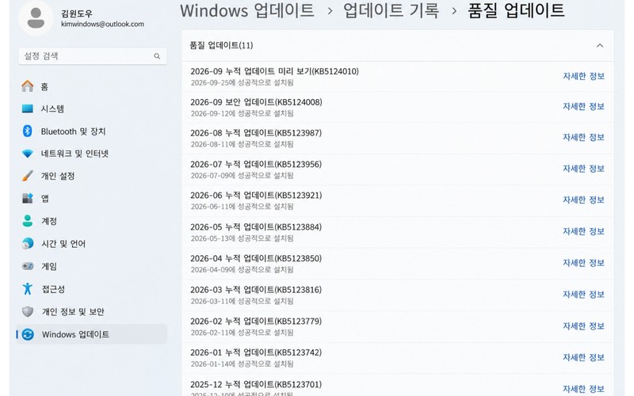634x396 pixels.
Task: Select Windows 업데이트 in the sidebar
Action: point(92,334)
